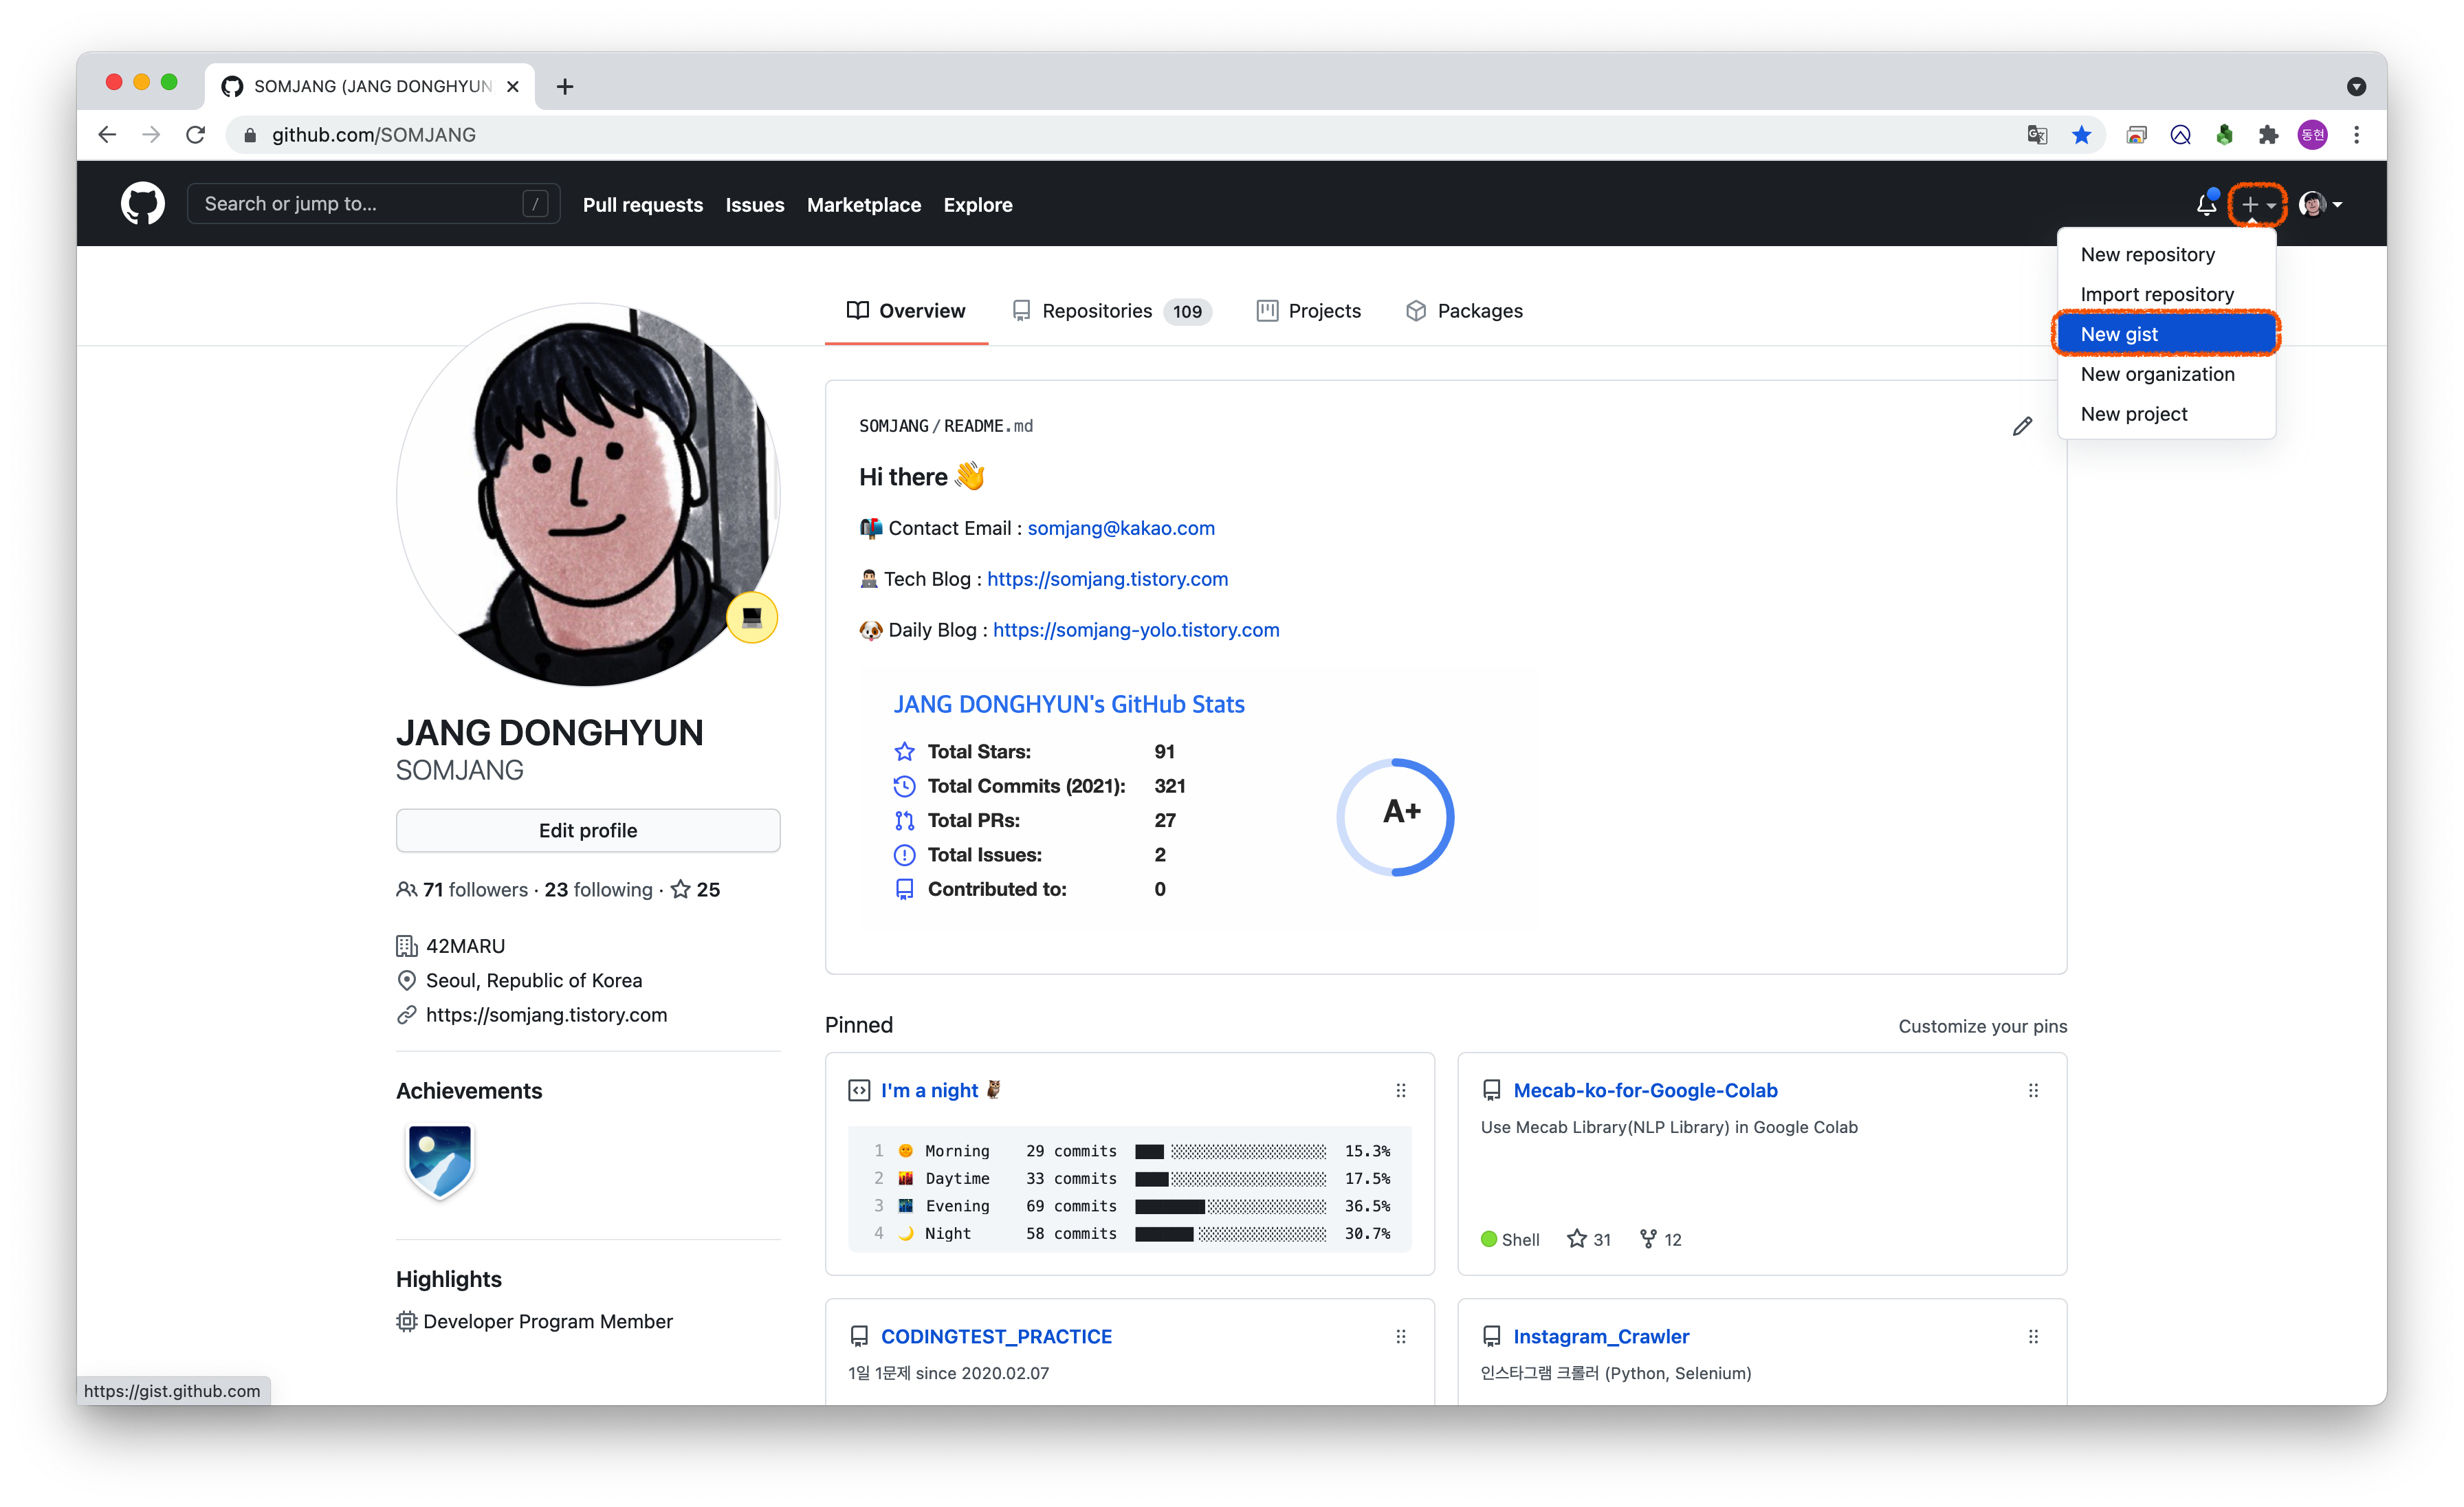Switch to the Overview tab

(x=906, y=311)
